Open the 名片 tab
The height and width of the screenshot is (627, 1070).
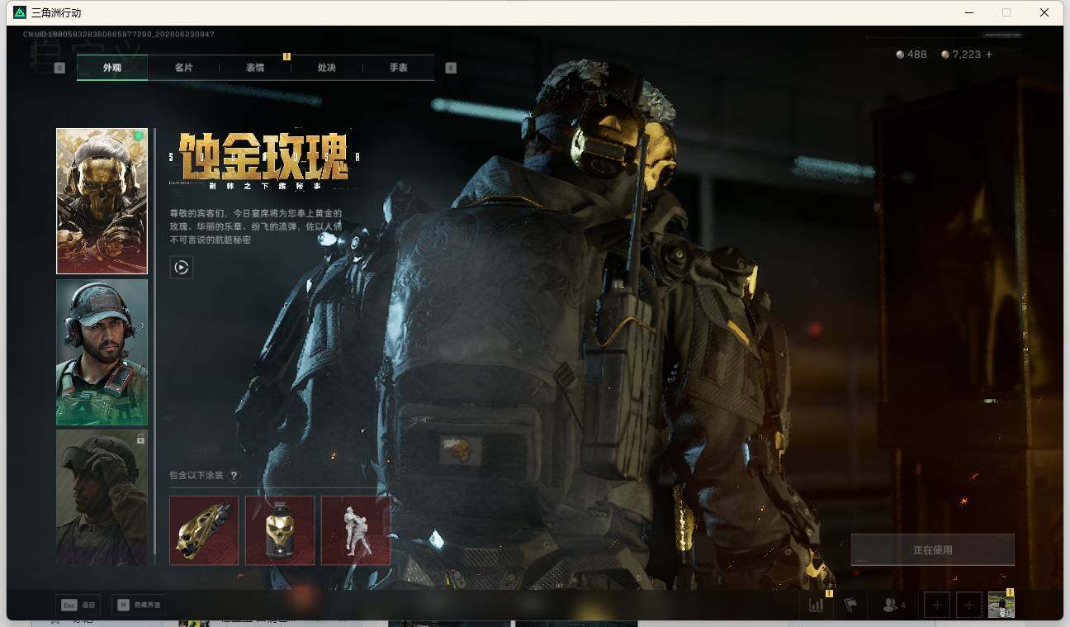(183, 68)
